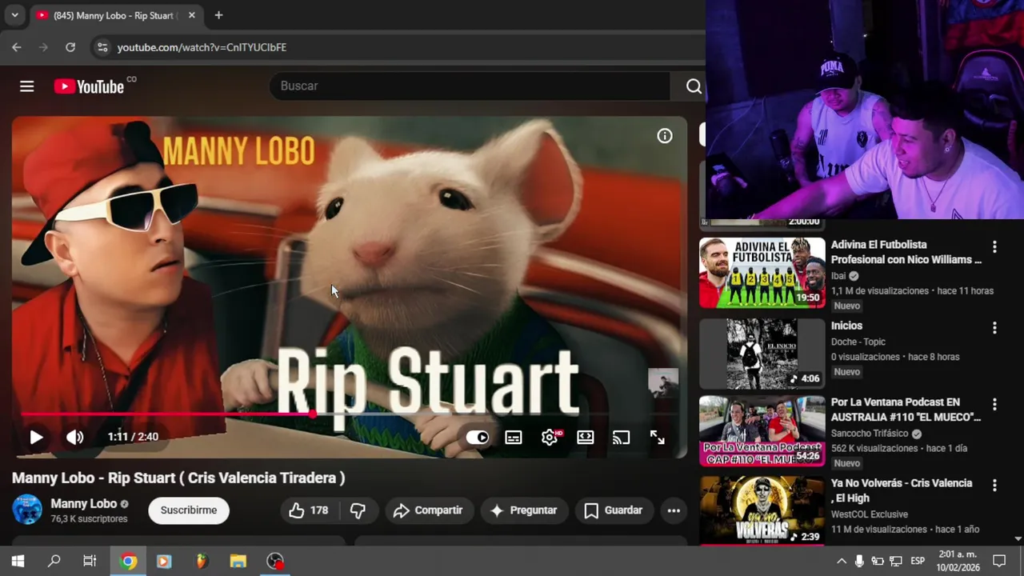The width and height of the screenshot is (1024, 576).
Task: Open the tab search dropdown arrow
Action: pos(14,15)
